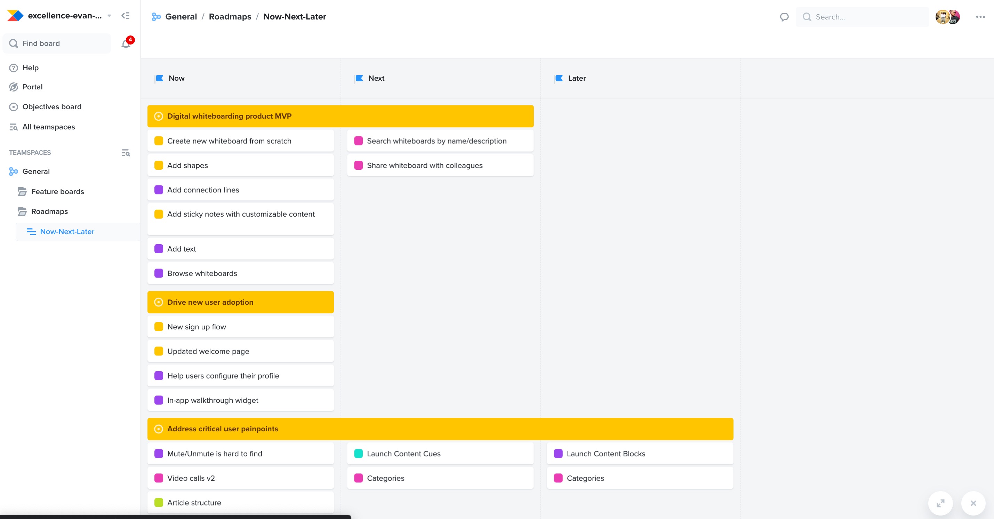Click yellow swatch on Add shapes card
The height and width of the screenshot is (519, 994).
pos(159,166)
